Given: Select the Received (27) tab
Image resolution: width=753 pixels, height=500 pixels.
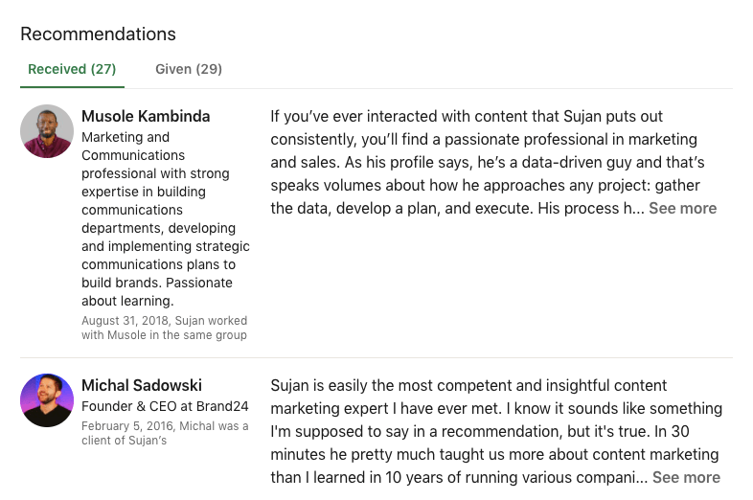Looking at the screenshot, I should click(72, 69).
